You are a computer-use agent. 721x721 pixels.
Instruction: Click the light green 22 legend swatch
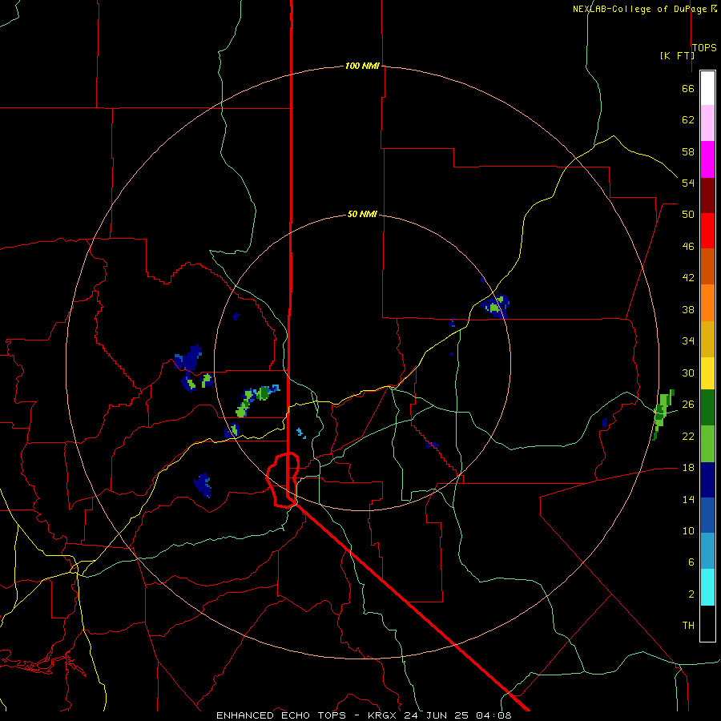coord(707,444)
